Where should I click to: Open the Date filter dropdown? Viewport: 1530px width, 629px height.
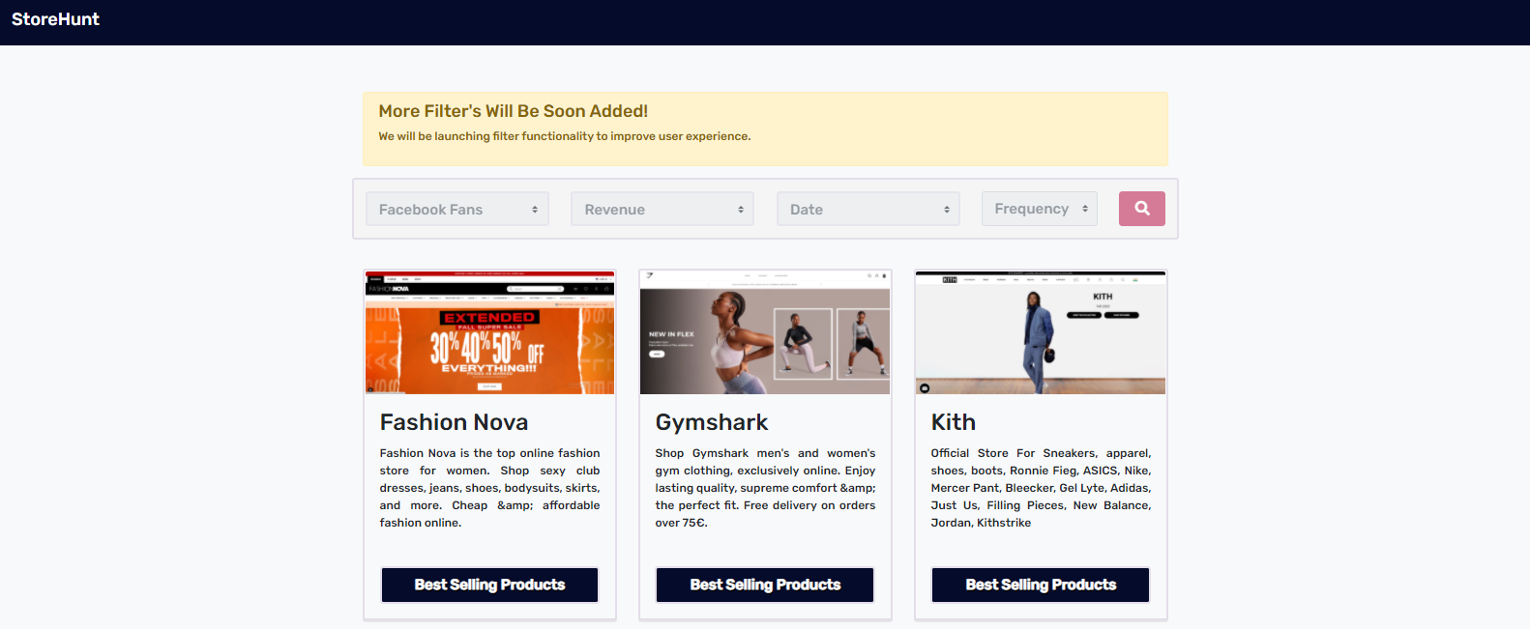click(x=868, y=209)
